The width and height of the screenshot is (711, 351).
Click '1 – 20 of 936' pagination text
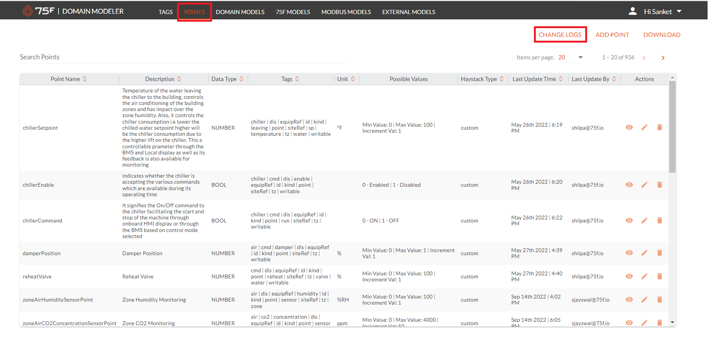coord(618,57)
